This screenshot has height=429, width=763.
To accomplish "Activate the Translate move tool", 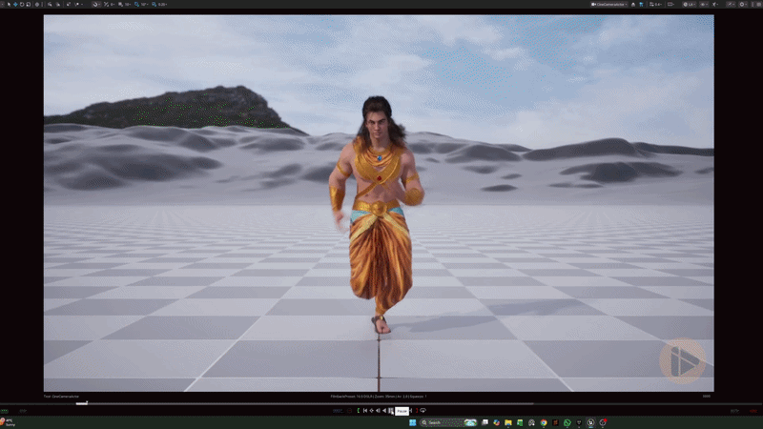I will [15, 5].
